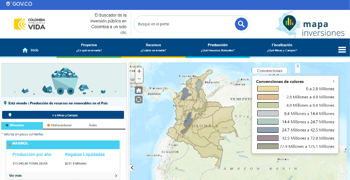Screen dimensions: 350x180
Task: Open the Proyectos menu
Action: point(89,47)
